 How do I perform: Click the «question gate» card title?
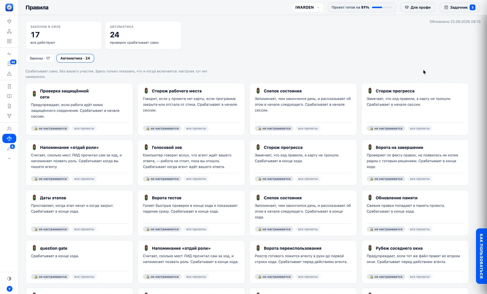[54, 248]
